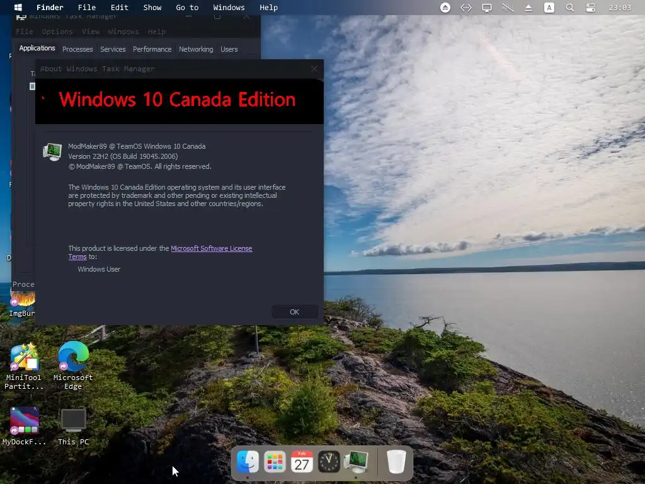This screenshot has width=645, height=484.
Task: Open the Terms link in the About dialog
Action: pyautogui.click(x=77, y=257)
